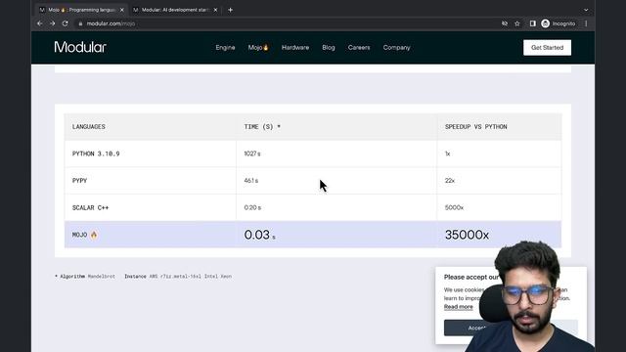Click the 0.03 s Mojo time value
This screenshot has height=352, width=626.
[x=260, y=235]
